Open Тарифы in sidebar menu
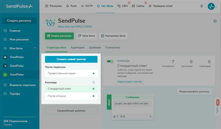Image resolution: width=221 pixels, height=129 pixels. pyautogui.click(x=15, y=94)
